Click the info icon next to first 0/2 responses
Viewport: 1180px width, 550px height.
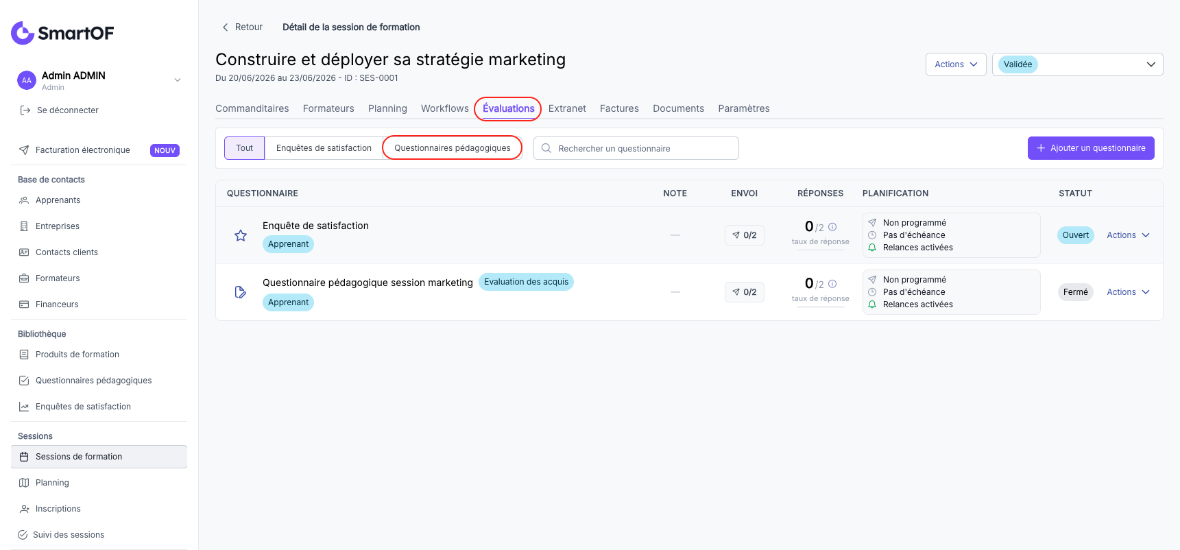pos(832,227)
